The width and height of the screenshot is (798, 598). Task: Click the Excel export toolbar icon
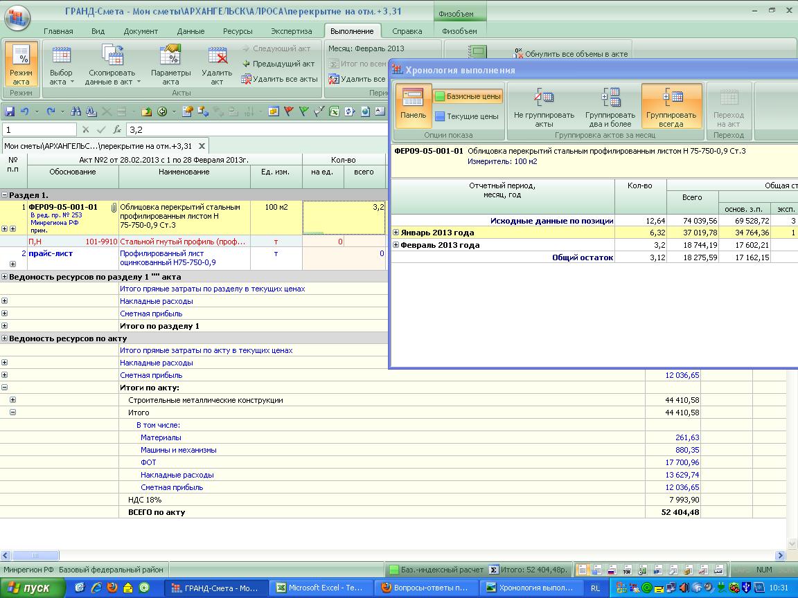[x=334, y=111]
